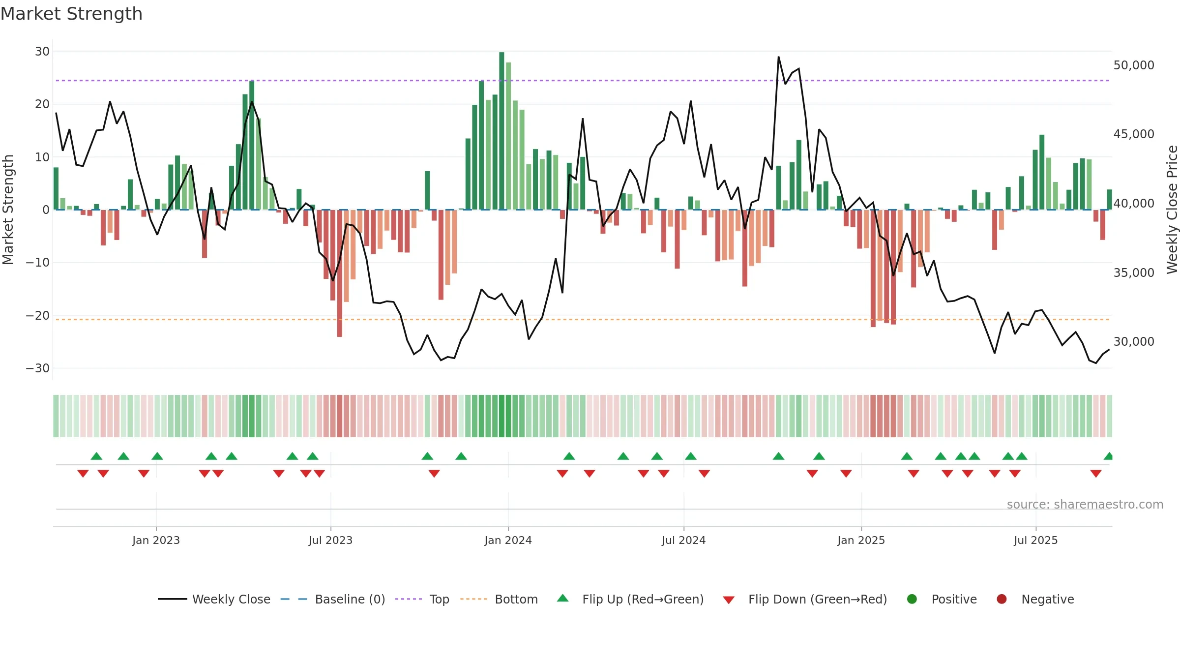1180x664 pixels.
Task: Toggle the Negative legend entry
Action: point(1035,599)
